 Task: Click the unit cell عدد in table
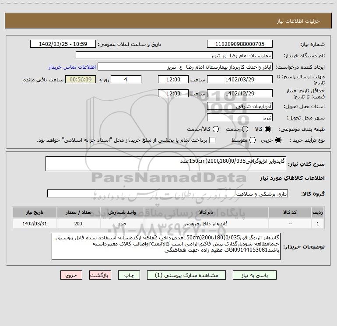tap(122, 224)
